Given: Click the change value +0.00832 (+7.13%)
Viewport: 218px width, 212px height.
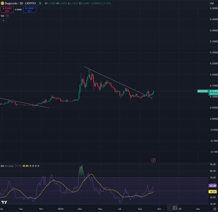Looking at the screenshot, I should tap(101, 3).
